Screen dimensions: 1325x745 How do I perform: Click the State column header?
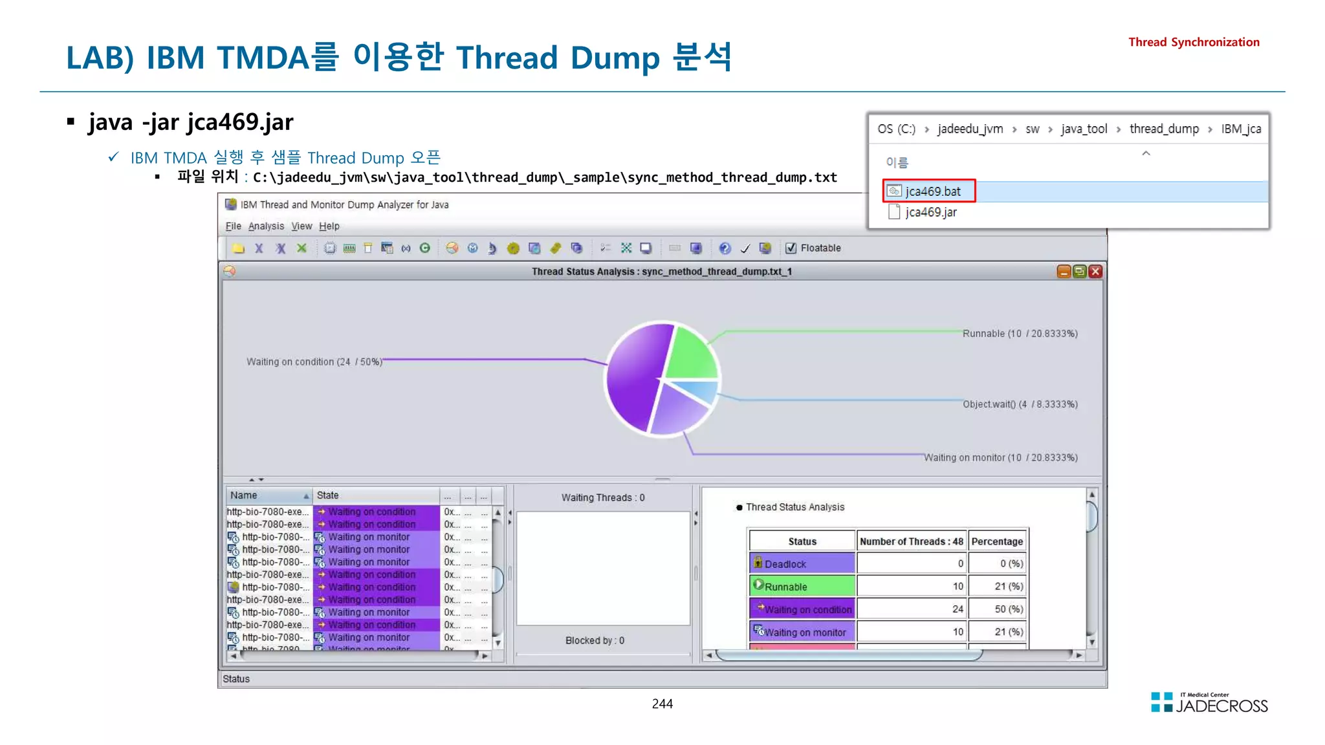coord(376,495)
